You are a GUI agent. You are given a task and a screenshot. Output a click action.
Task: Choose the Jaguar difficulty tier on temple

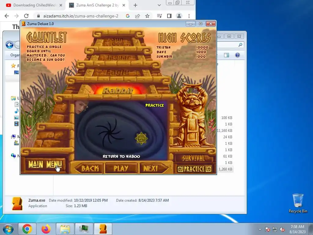point(118,57)
